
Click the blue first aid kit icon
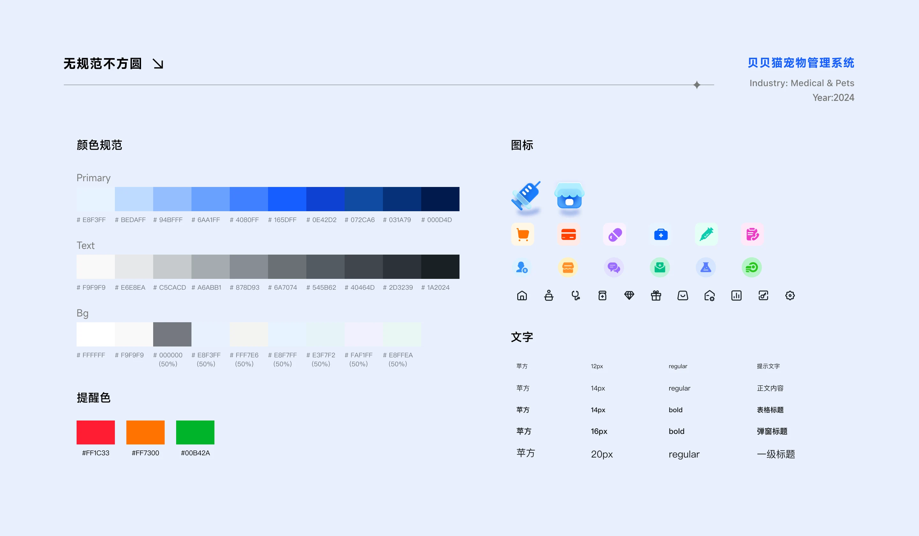(661, 234)
